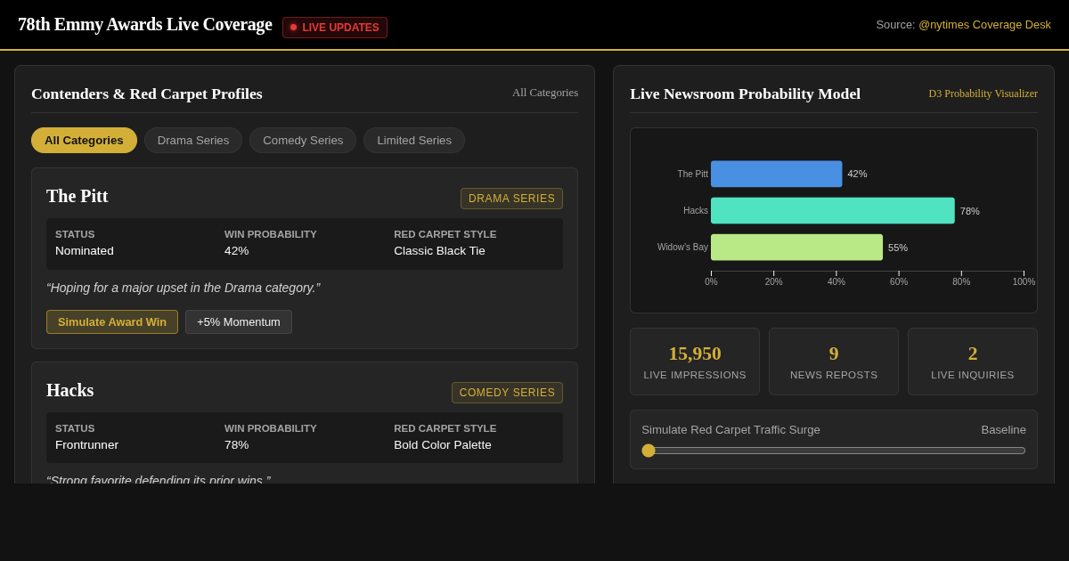Click the Widow's Bay bar in the chart
Image resolution: width=1069 pixels, height=561 pixels.
click(x=796, y=248)
